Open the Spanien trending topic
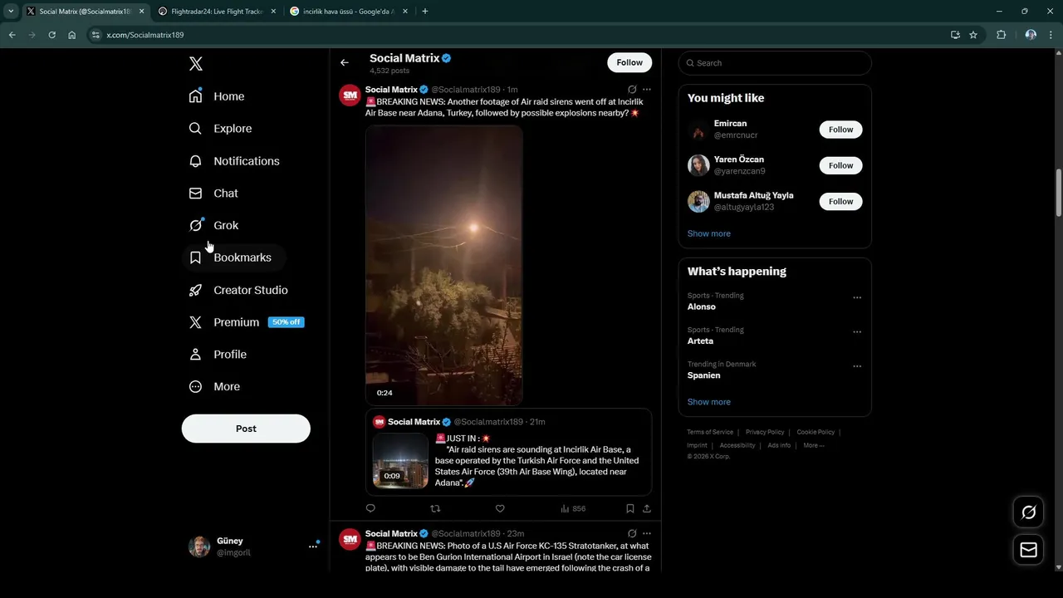The image size is (1063, 598). click(x=703, y=375)
